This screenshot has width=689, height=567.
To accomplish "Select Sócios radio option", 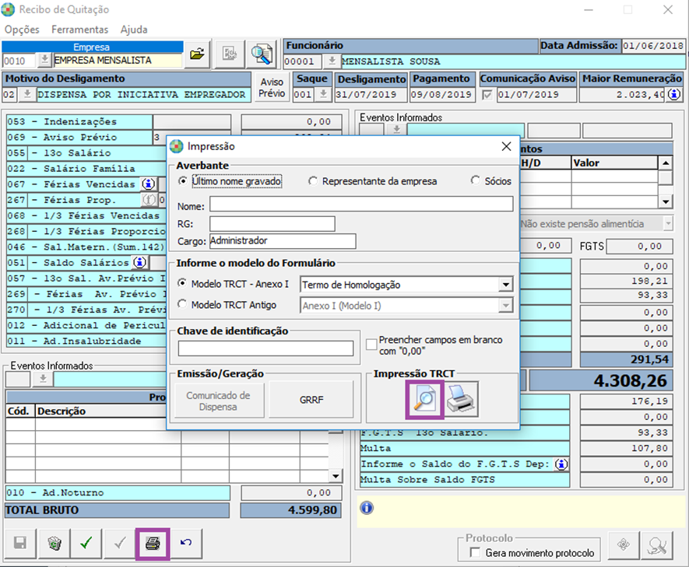I will tap(475, 180).
